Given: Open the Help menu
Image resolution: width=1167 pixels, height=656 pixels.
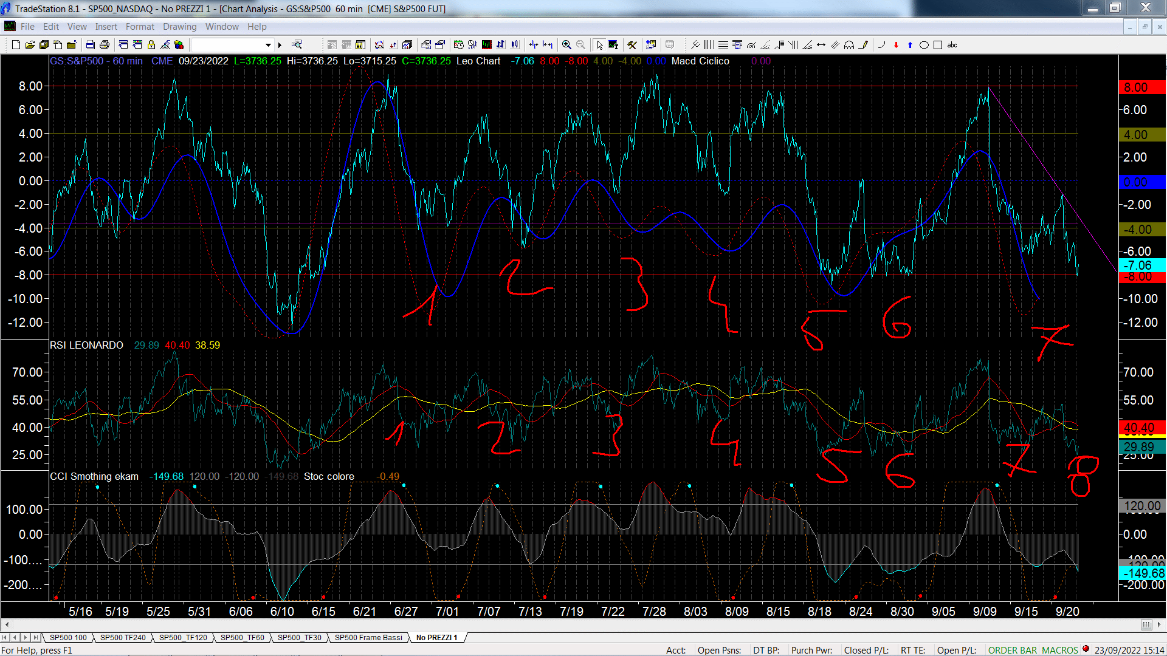Looking at the screenshot, I should 257,27.
